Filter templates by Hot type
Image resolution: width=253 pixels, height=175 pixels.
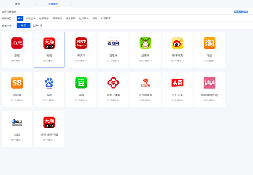(20, 18)
